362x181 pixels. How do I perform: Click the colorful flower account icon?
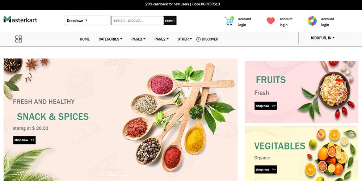(312, 21)
